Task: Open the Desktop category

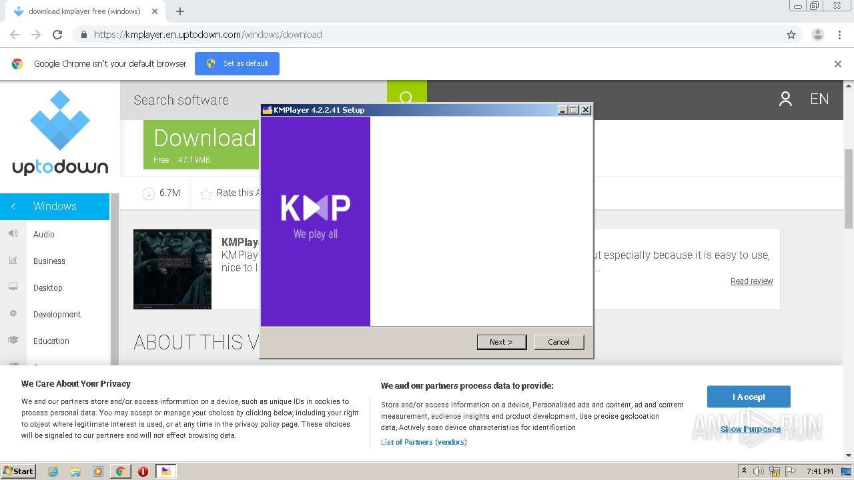Action: tap(48, 288)
